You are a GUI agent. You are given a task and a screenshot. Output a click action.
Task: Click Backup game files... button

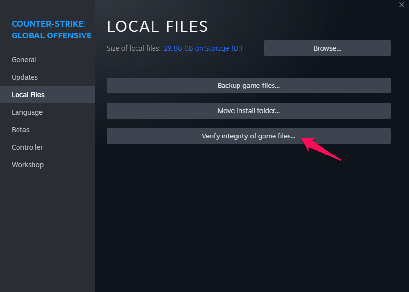tap(248, 86)
